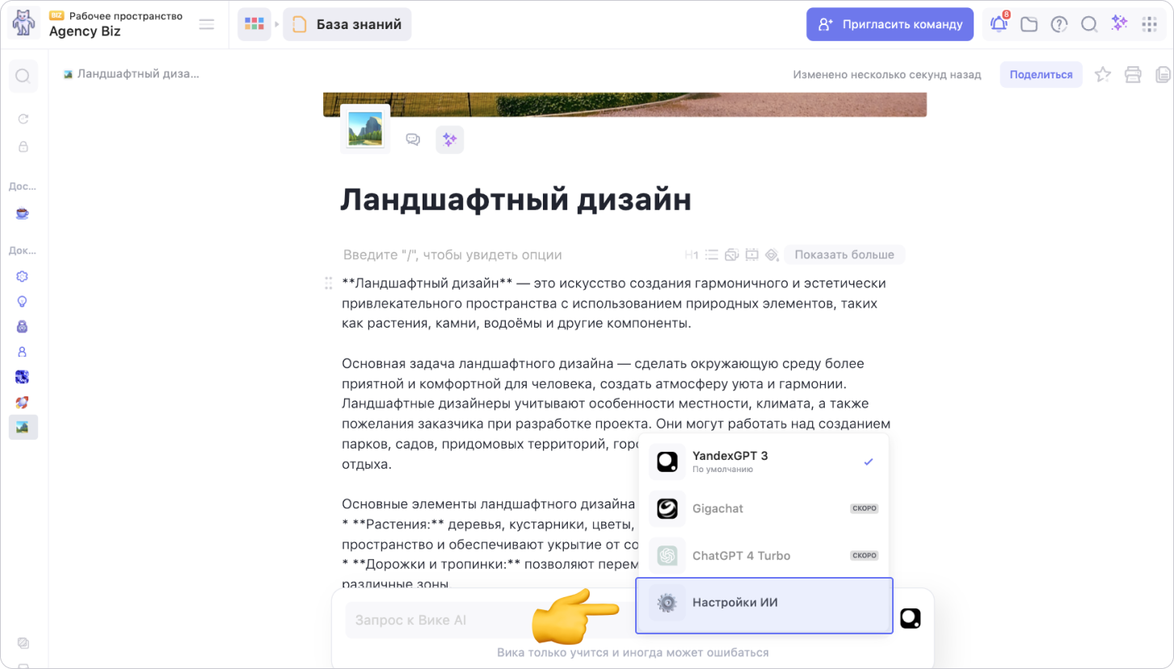Open Настройки ИИ menu item
Image resolution: width=1174 pixels, height=669 pixels.
coord(764,603)
